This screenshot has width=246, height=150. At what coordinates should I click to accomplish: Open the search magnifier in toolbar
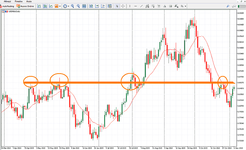(228, 6)
